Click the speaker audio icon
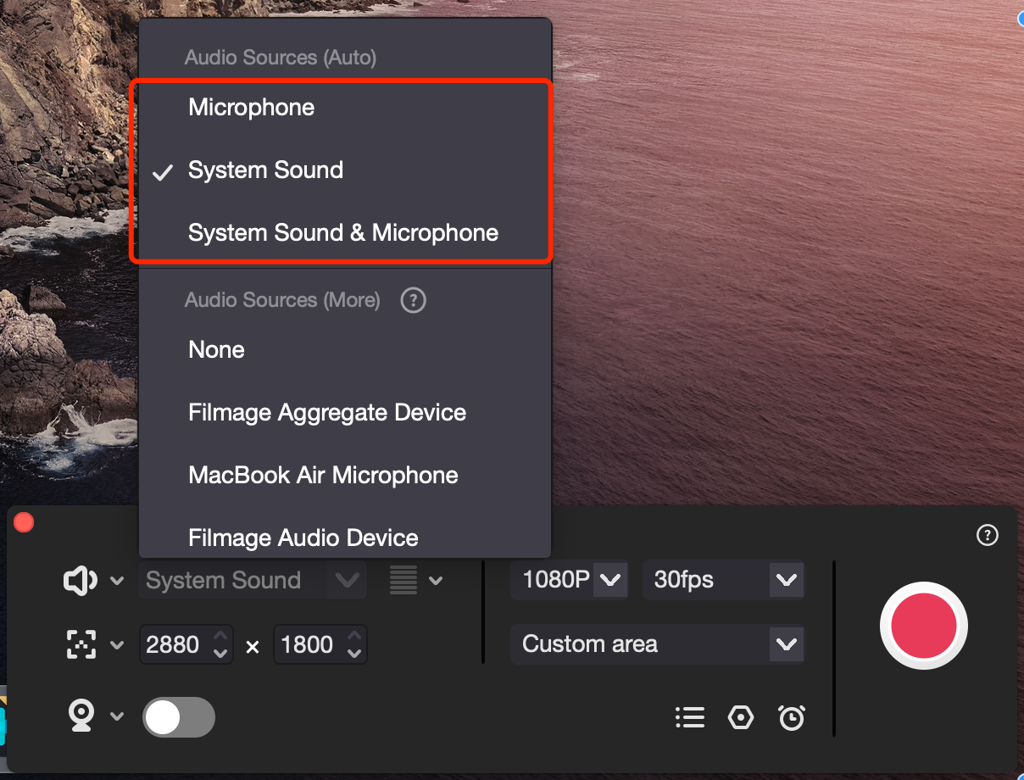 click(80, 581)
